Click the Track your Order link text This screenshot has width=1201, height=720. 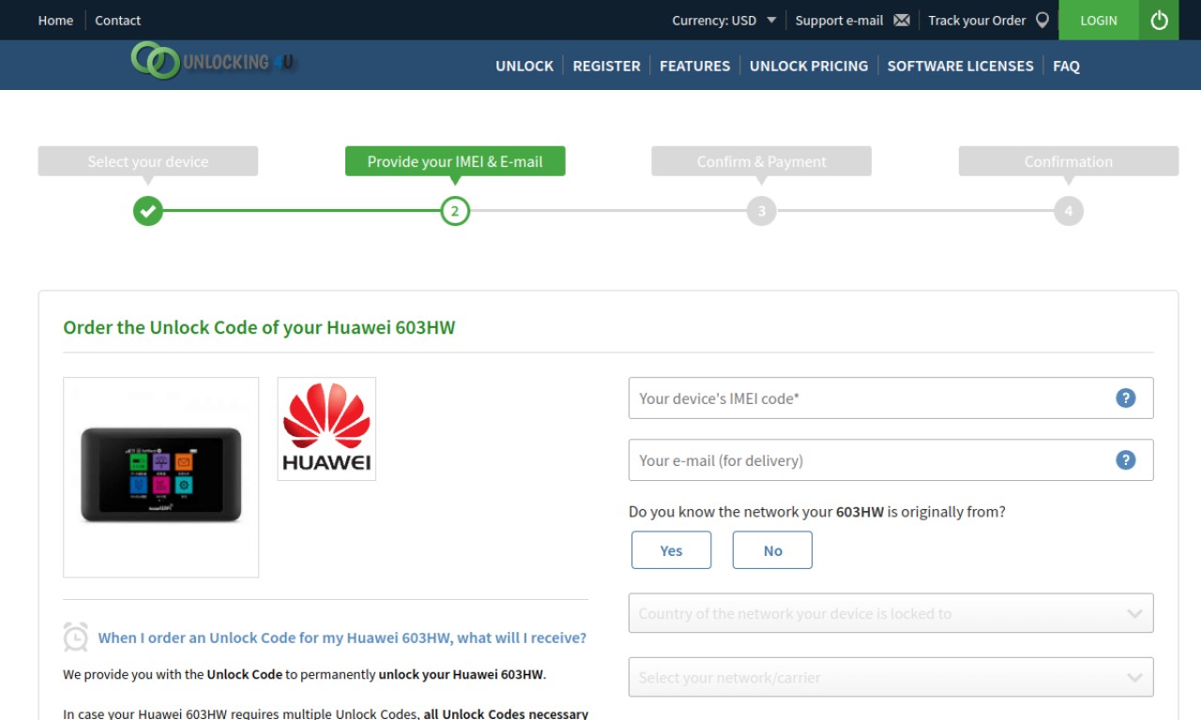(x=977, y=21)
